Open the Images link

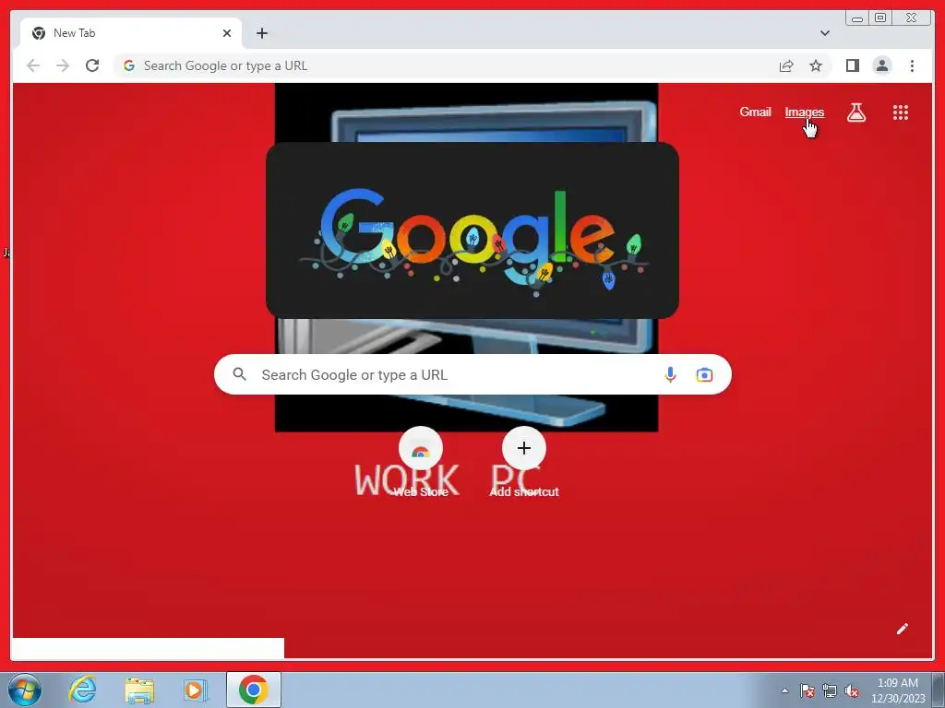[x=804, y=112]
